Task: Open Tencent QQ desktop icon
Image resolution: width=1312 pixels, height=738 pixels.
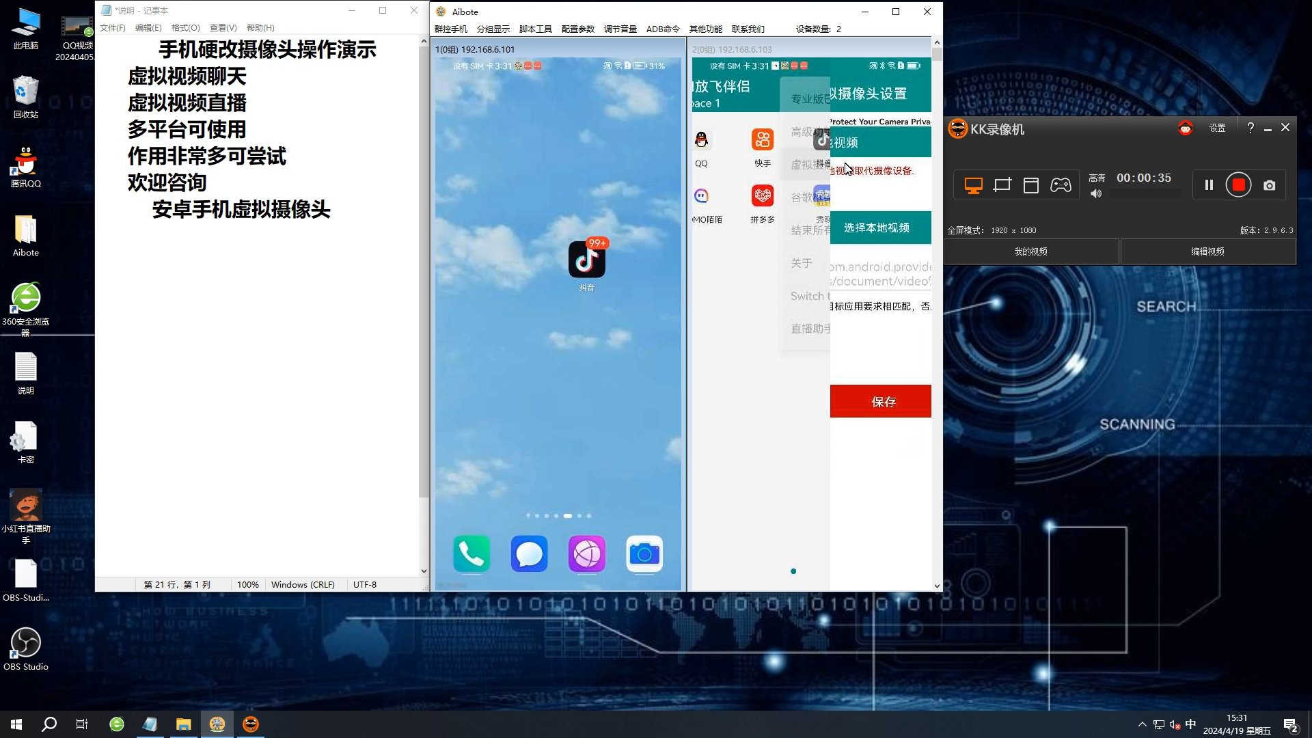Action: (26, 167)
